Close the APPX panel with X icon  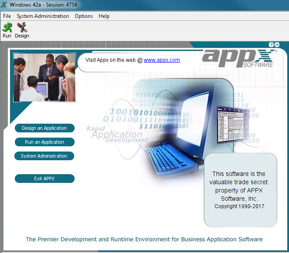point(277,45)
